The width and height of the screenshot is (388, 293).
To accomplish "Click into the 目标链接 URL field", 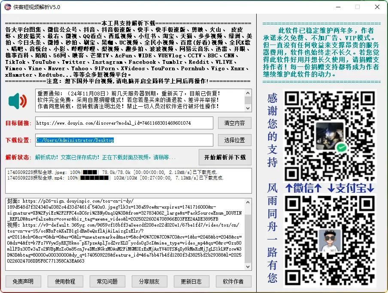I will click(x=124, y=123).
